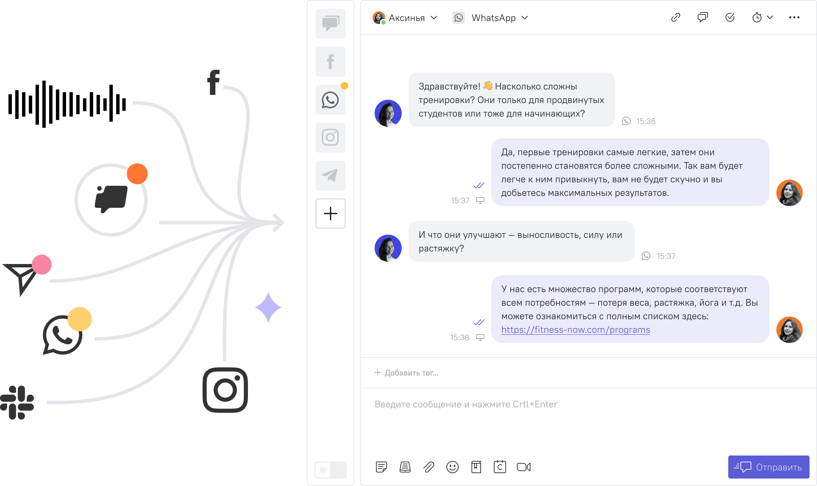Click the link attachment icon in toolbar
The image size is (817, 486).
675,17
